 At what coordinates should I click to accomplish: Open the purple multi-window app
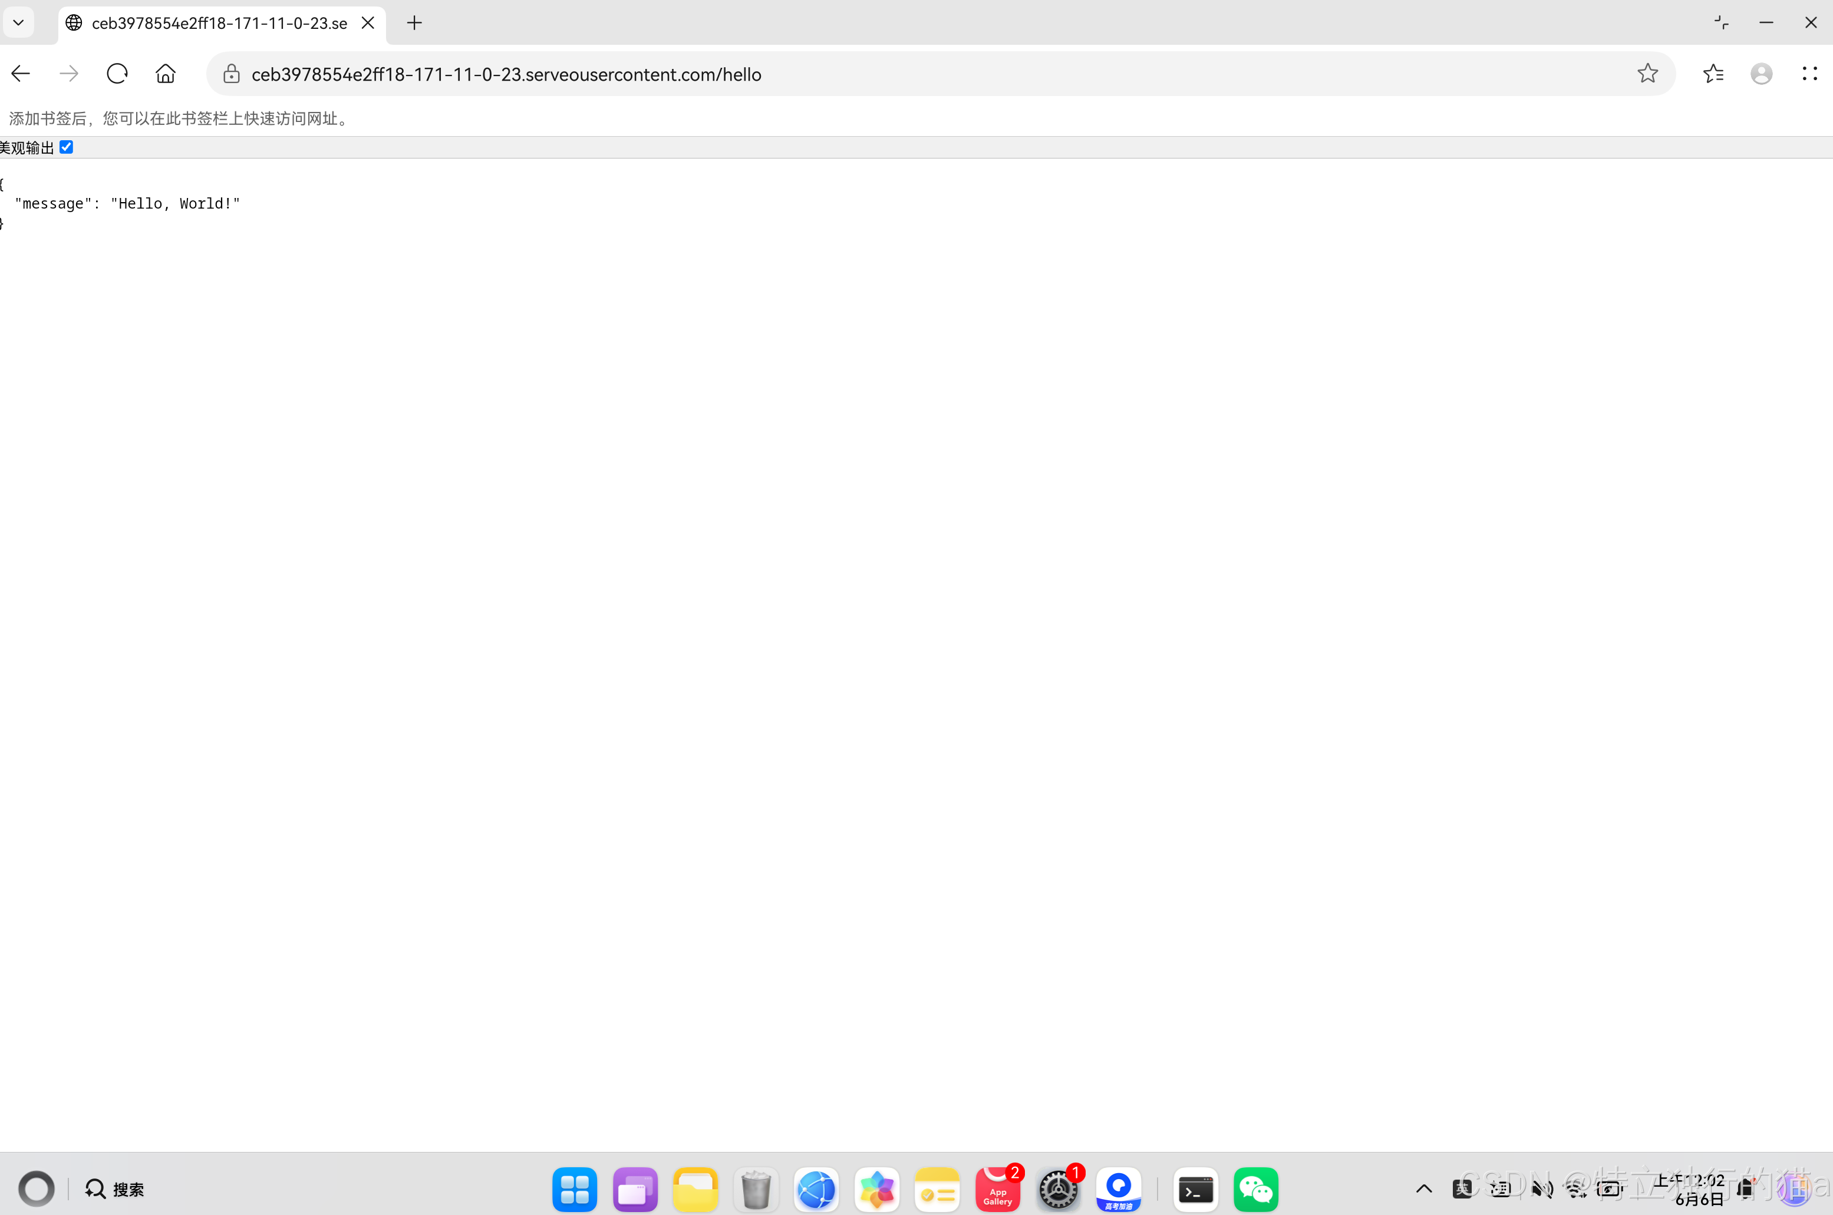point(635,1188)
